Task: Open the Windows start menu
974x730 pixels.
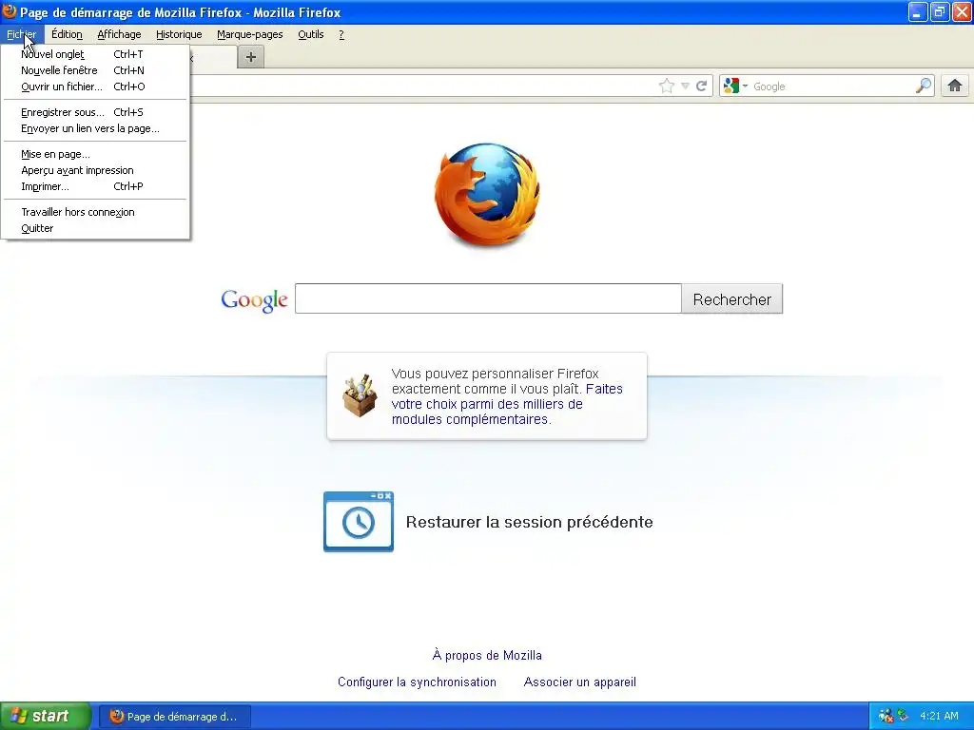Action: (46, 716)
